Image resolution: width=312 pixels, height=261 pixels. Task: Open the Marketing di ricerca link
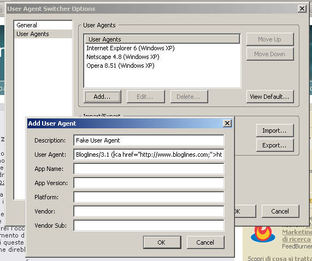pos(297,235)
